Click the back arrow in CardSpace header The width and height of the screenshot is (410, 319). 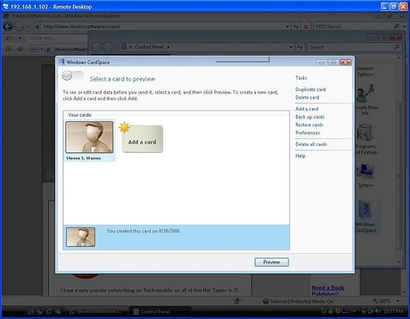pos(68,77)
